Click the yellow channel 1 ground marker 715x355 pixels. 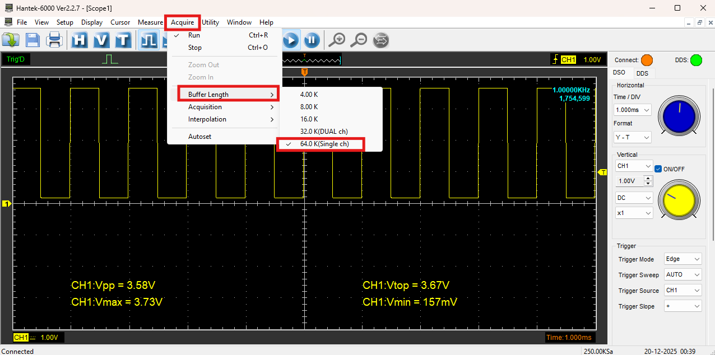pyautogui.click(x=7, y=204)
